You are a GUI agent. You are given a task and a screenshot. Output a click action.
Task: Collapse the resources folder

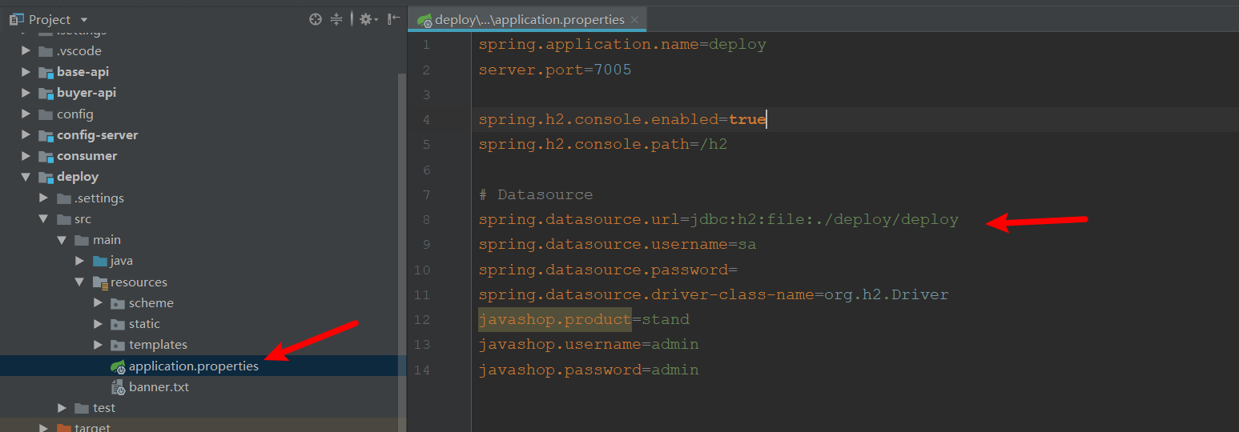pyautogui.click(x=79, y=282)
